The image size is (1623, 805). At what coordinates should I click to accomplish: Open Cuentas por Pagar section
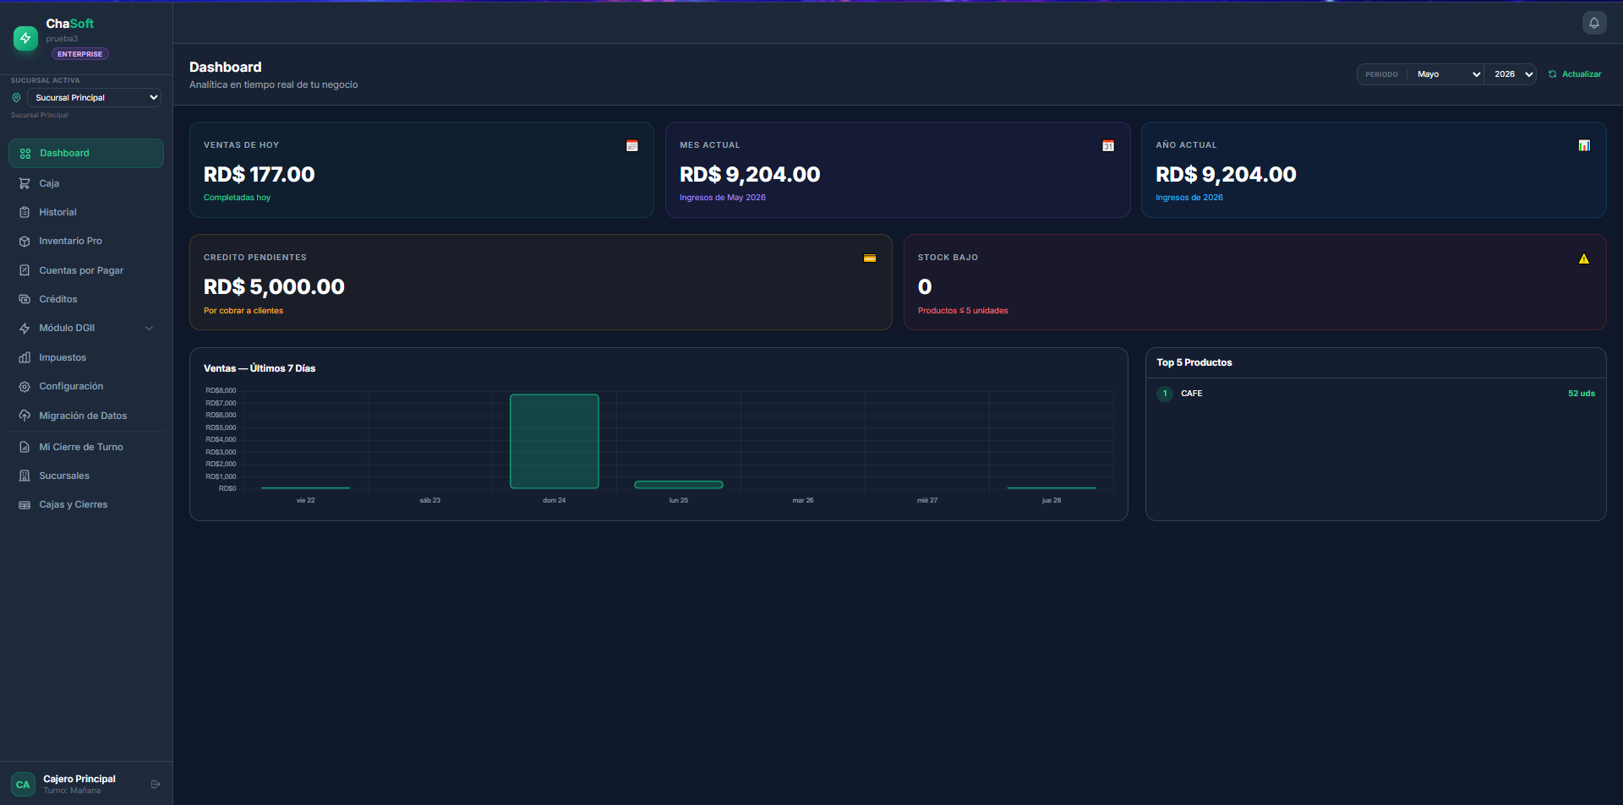(86, 270)
